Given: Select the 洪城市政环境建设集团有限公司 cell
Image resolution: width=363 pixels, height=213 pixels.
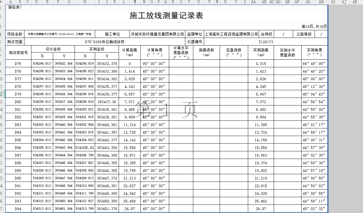Looking at the screenshot, I should (x=157, y=34).
